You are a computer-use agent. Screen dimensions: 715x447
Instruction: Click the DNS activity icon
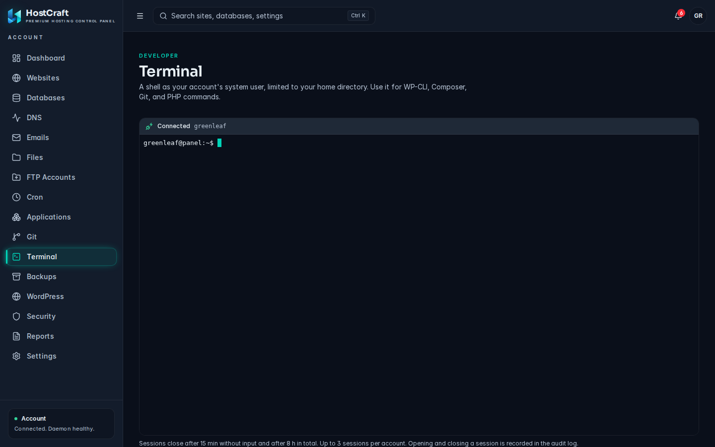[16, 118]
